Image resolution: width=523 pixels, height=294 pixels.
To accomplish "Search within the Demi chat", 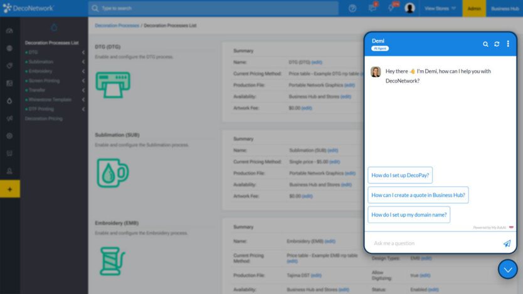I will [485, 44].
